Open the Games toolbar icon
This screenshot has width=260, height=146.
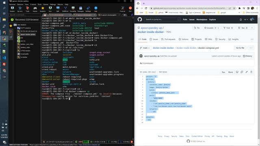tap(35, 9)
